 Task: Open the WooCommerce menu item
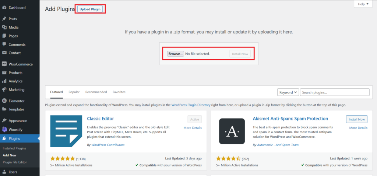(x=20, y=64)
